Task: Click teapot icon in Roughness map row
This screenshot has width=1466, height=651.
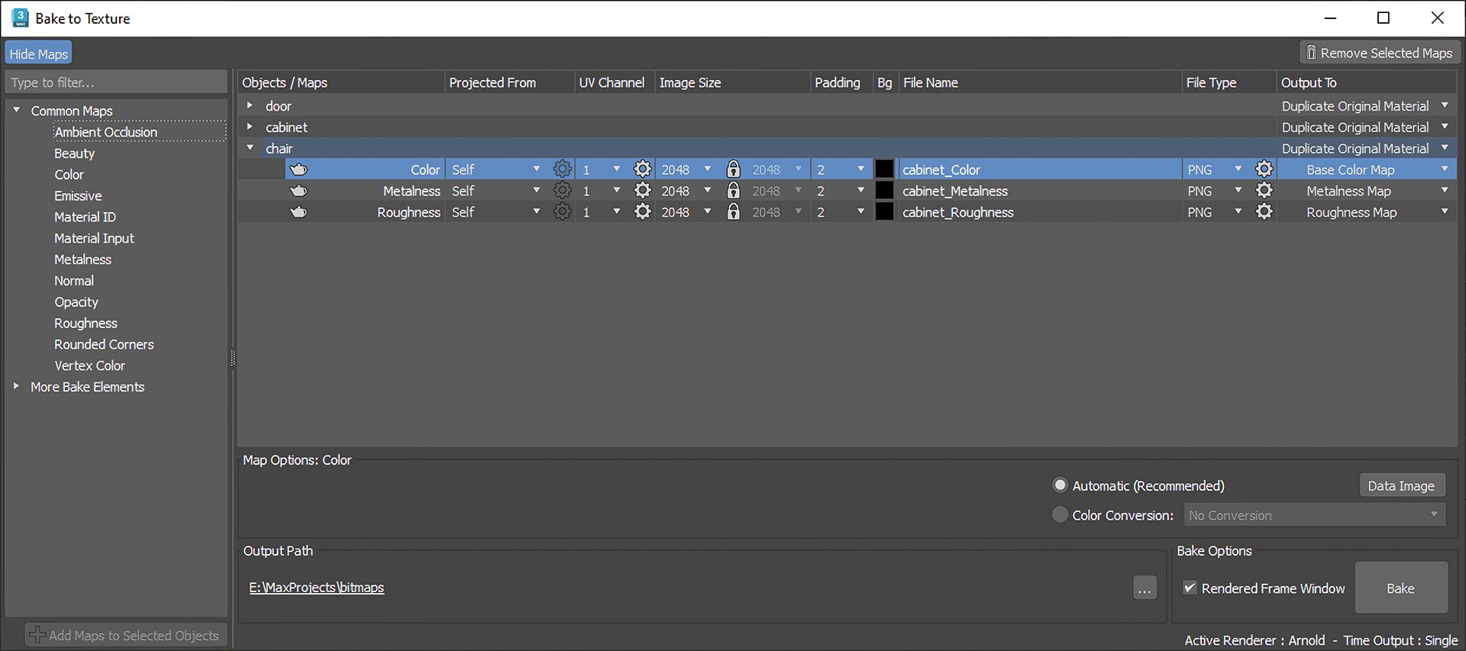Action: [299, 212]
